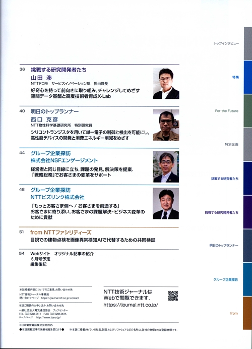
Task: Open the NTTビズリンク株式会社 article title
Action: pyautogui.click(x=57, y=197)
